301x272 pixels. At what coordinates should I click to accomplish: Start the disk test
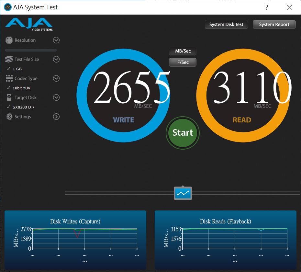[x=183, y=133]
